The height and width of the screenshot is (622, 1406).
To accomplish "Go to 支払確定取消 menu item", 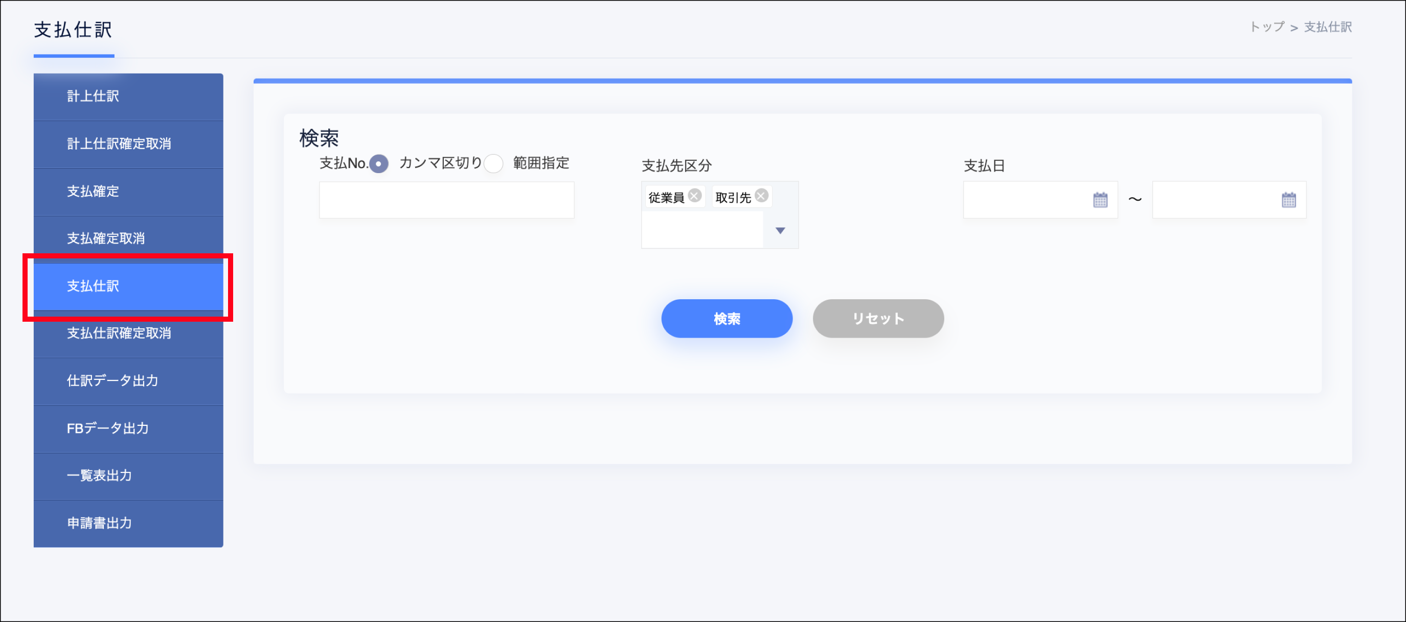I will [x=128, y=239].
